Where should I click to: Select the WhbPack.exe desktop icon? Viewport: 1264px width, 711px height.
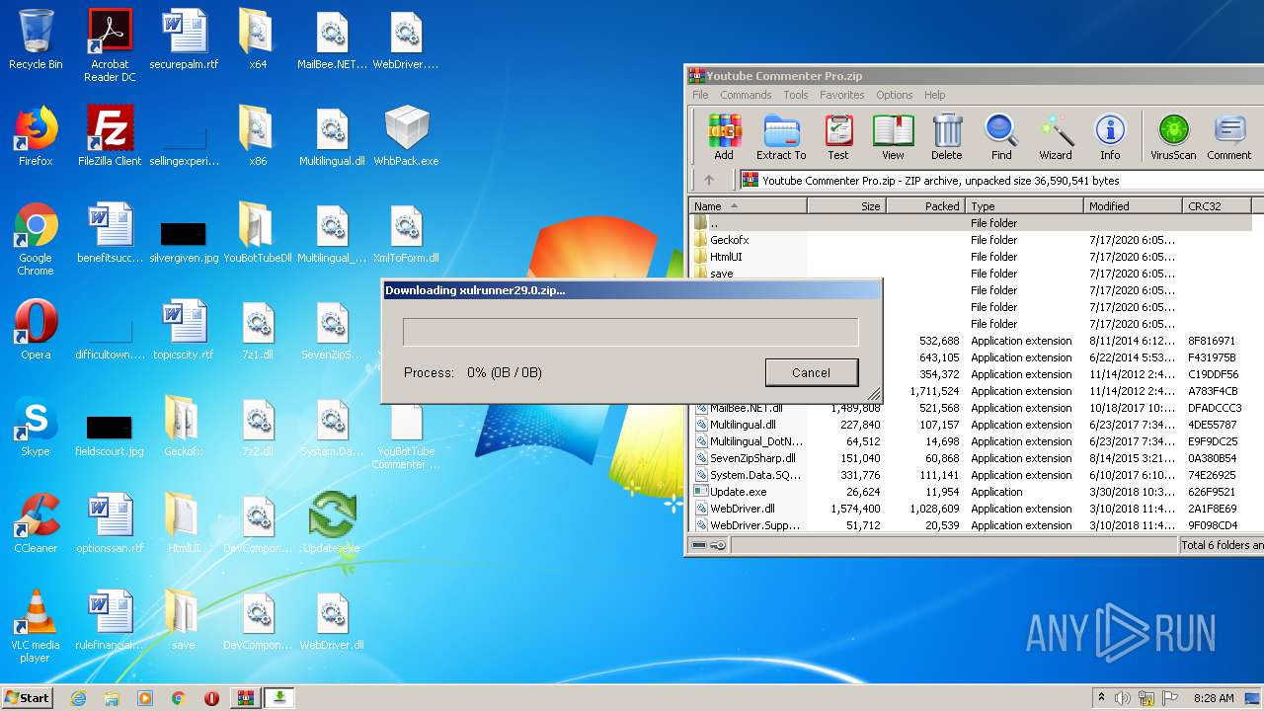point(406,136)
